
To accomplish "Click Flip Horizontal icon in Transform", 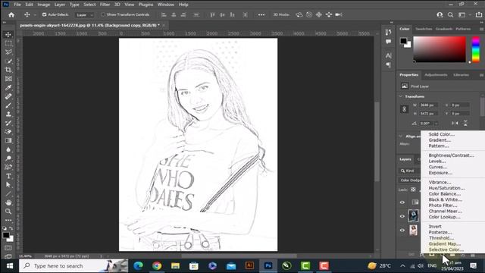I will (455, 123).
